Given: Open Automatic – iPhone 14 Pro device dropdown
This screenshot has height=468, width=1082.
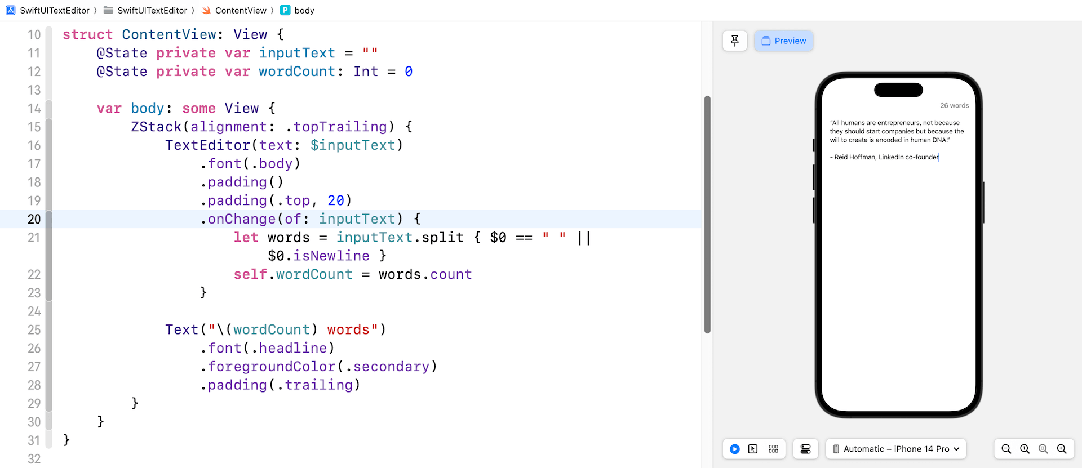Looking at the screenshot, I should pos(896,449).
